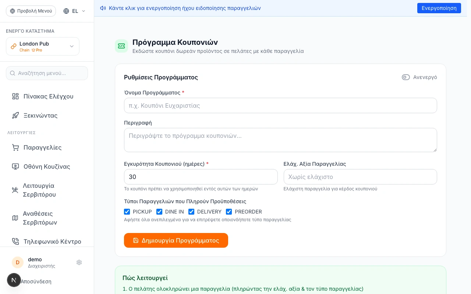
Task: Toggle the program Ανενεργό switch
Action: click(x=406, y=77)
